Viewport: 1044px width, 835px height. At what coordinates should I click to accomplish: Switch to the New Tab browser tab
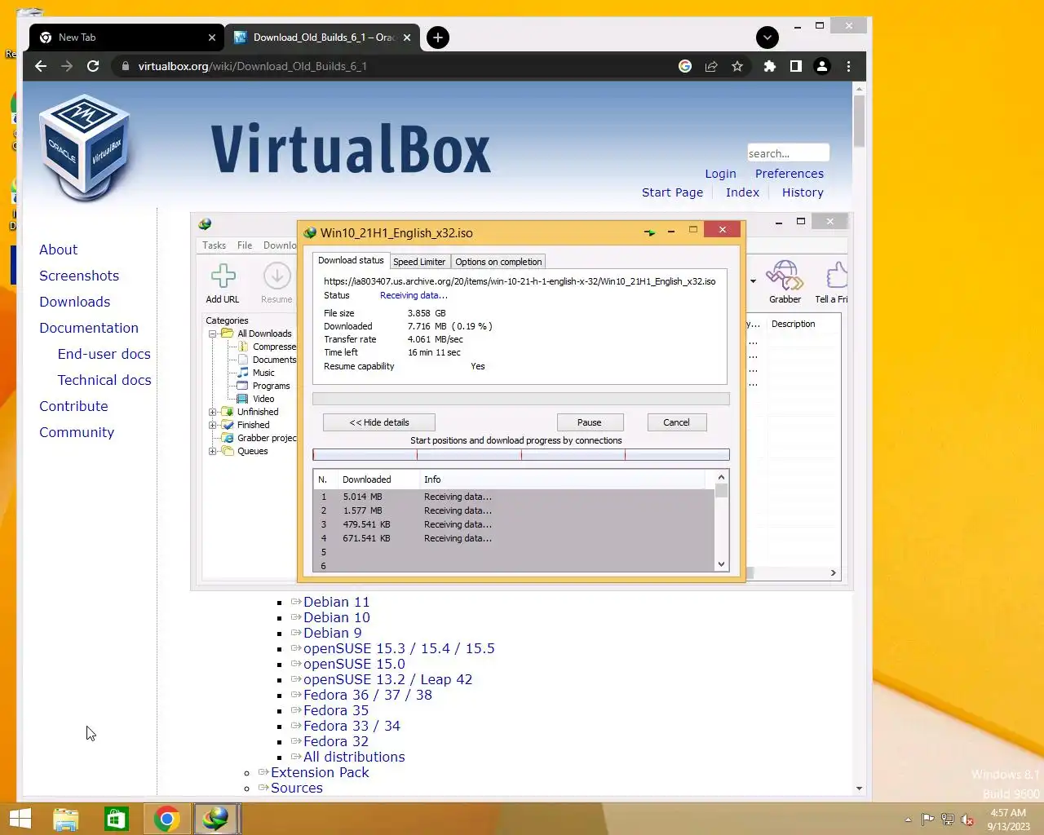point(126,38)
